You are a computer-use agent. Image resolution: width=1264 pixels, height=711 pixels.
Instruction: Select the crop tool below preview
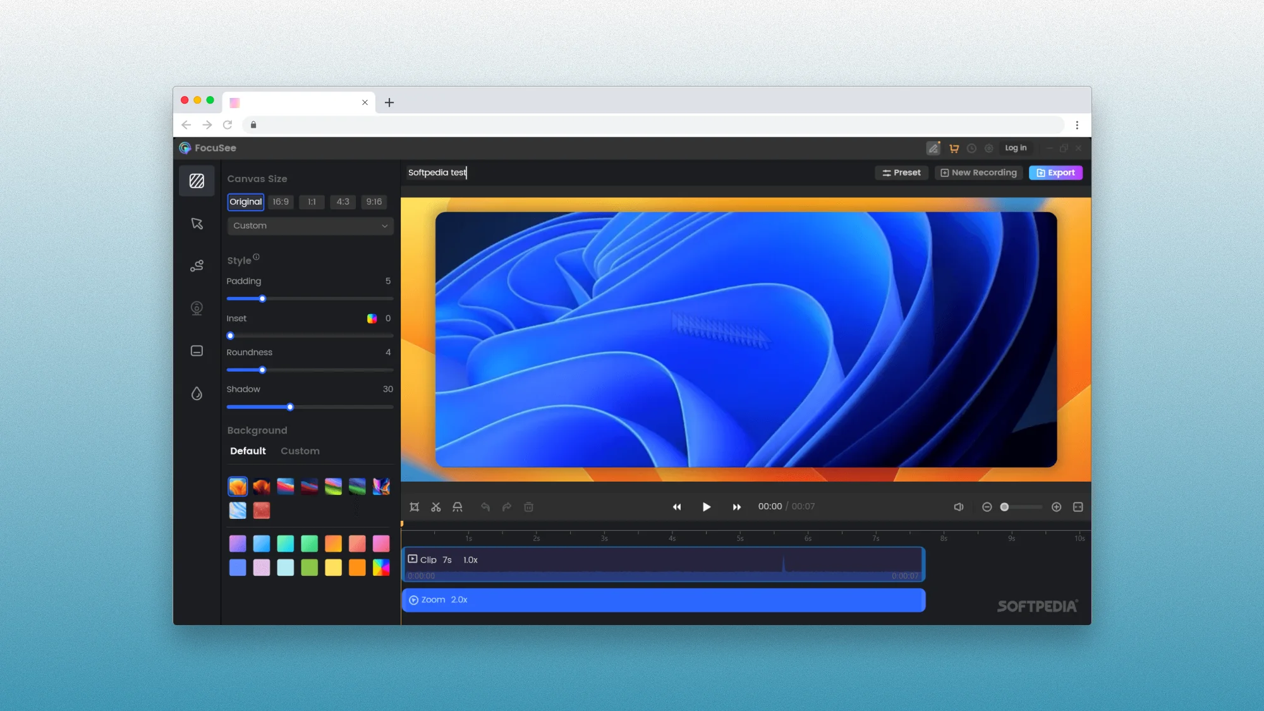tap(415, 507)
